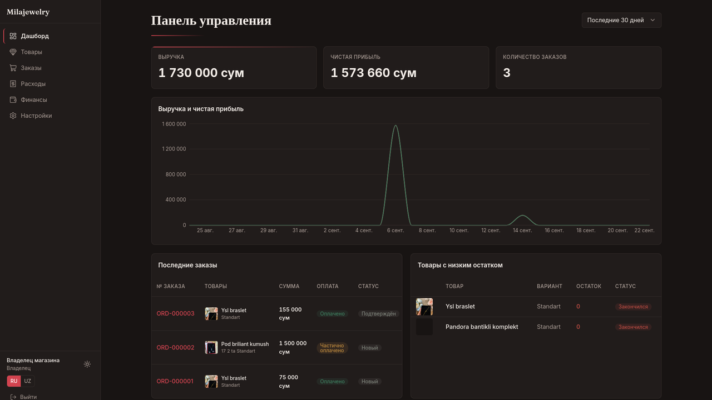Click the Количество заказов card
This screenshot has height=400, width=712.
click(x=578, y=67)
